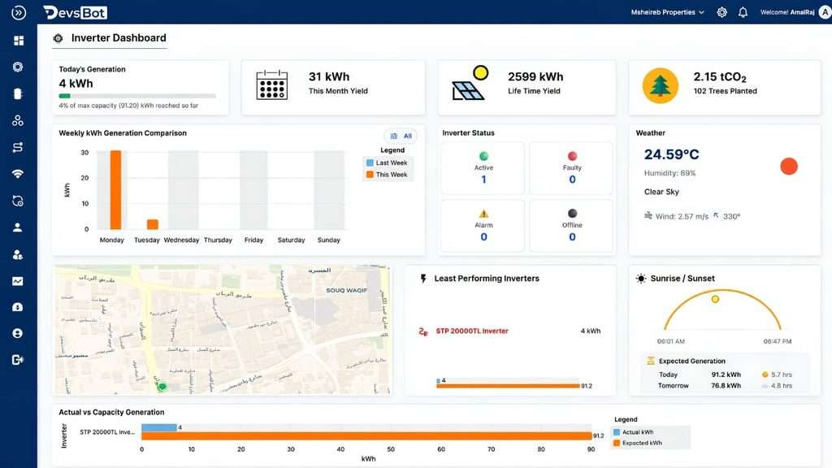The height and width of the screenshot is (468, 832).
Task: Click the 24.59°C temperature reading
Action: click(x=671, y=154)
